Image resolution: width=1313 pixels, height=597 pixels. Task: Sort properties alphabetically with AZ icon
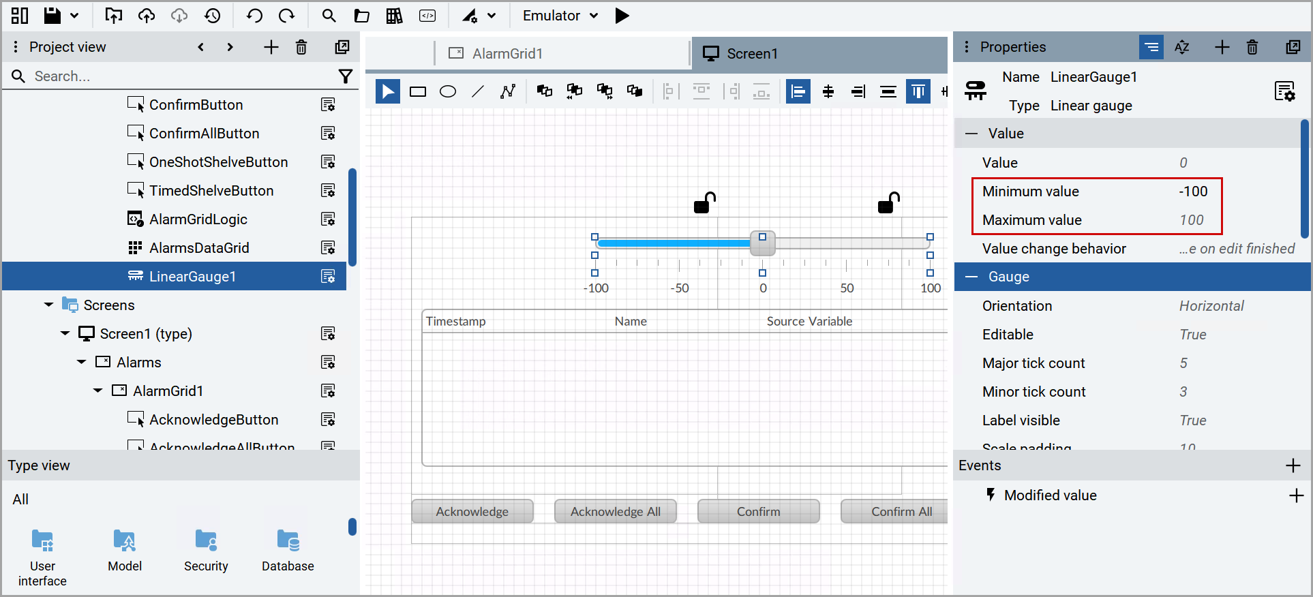(1182, 47)
